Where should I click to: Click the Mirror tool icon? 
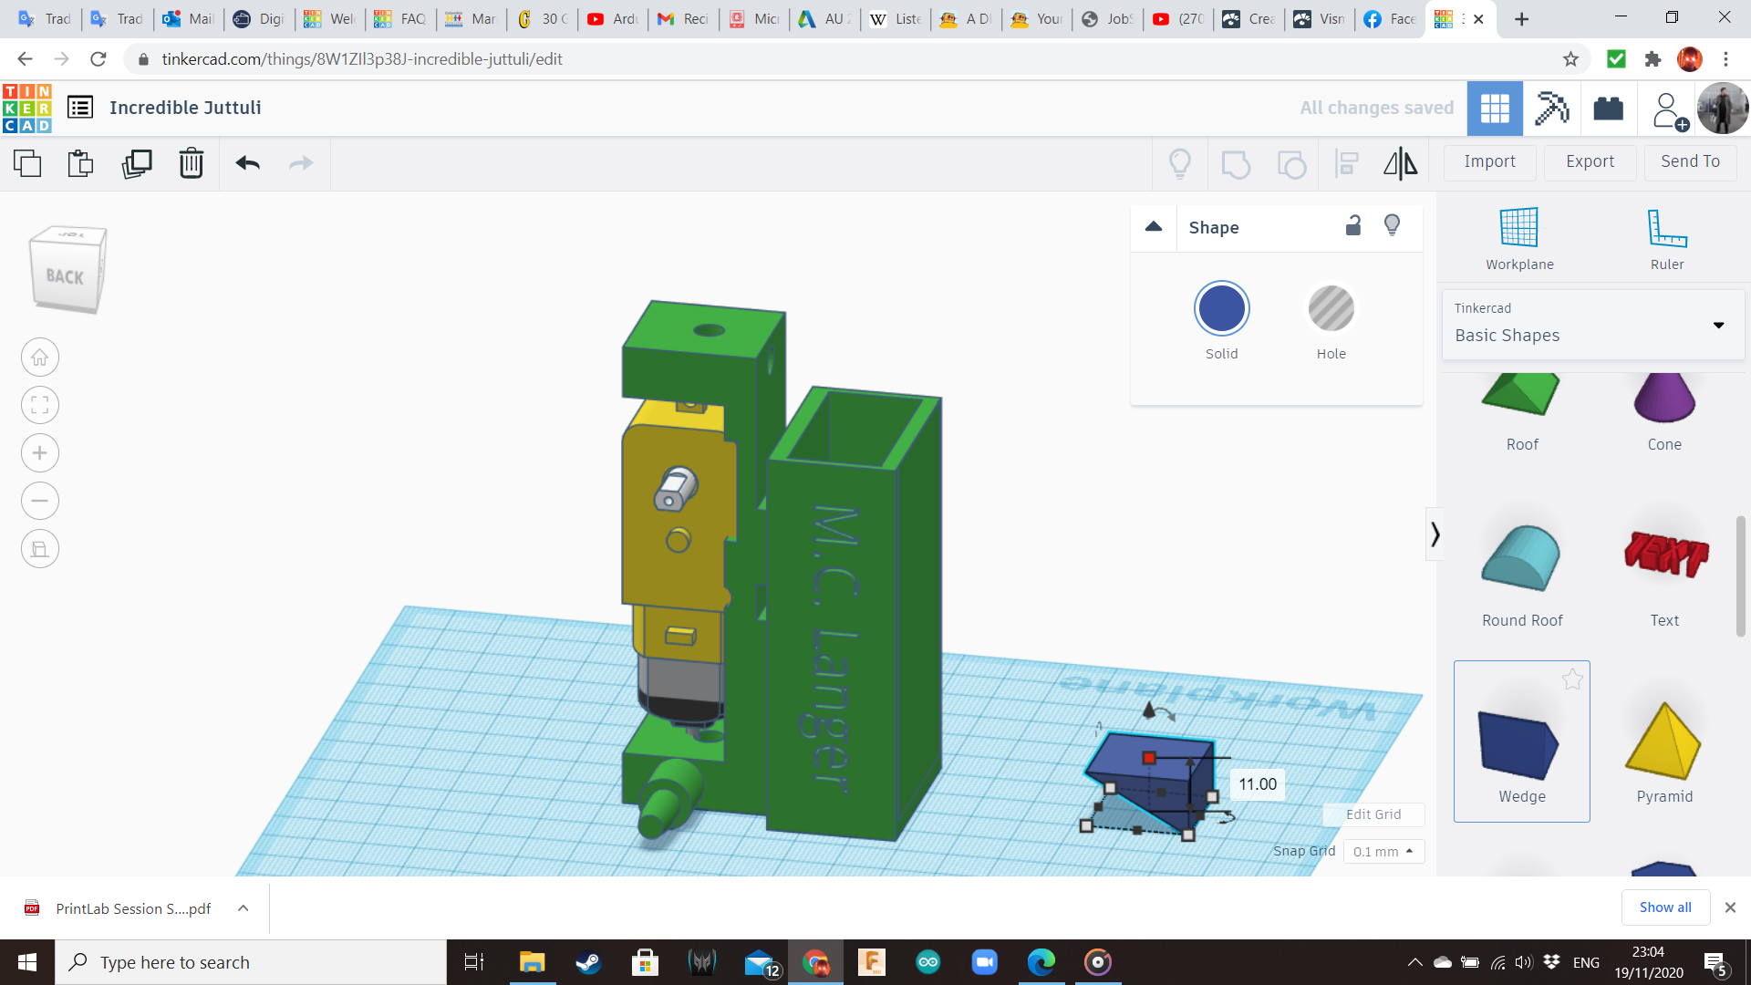[1400, 163]
